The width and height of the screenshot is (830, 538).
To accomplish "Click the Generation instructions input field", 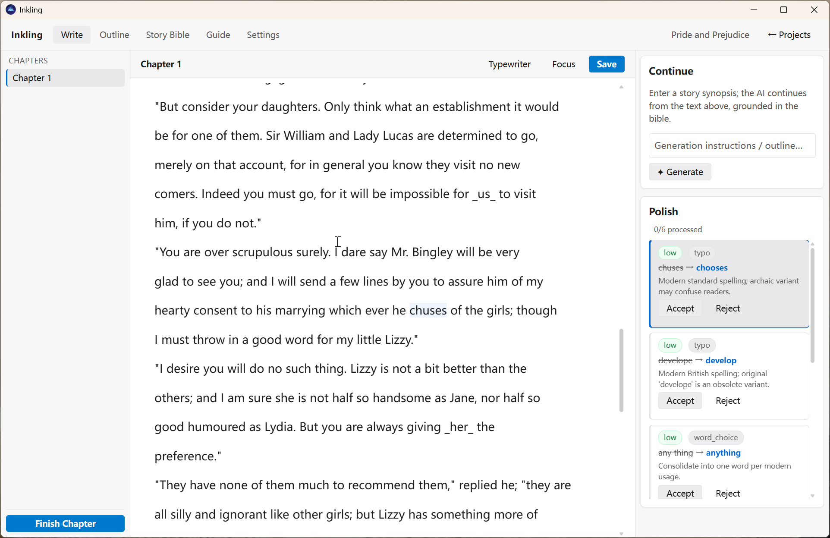I will tap(732, 146).
